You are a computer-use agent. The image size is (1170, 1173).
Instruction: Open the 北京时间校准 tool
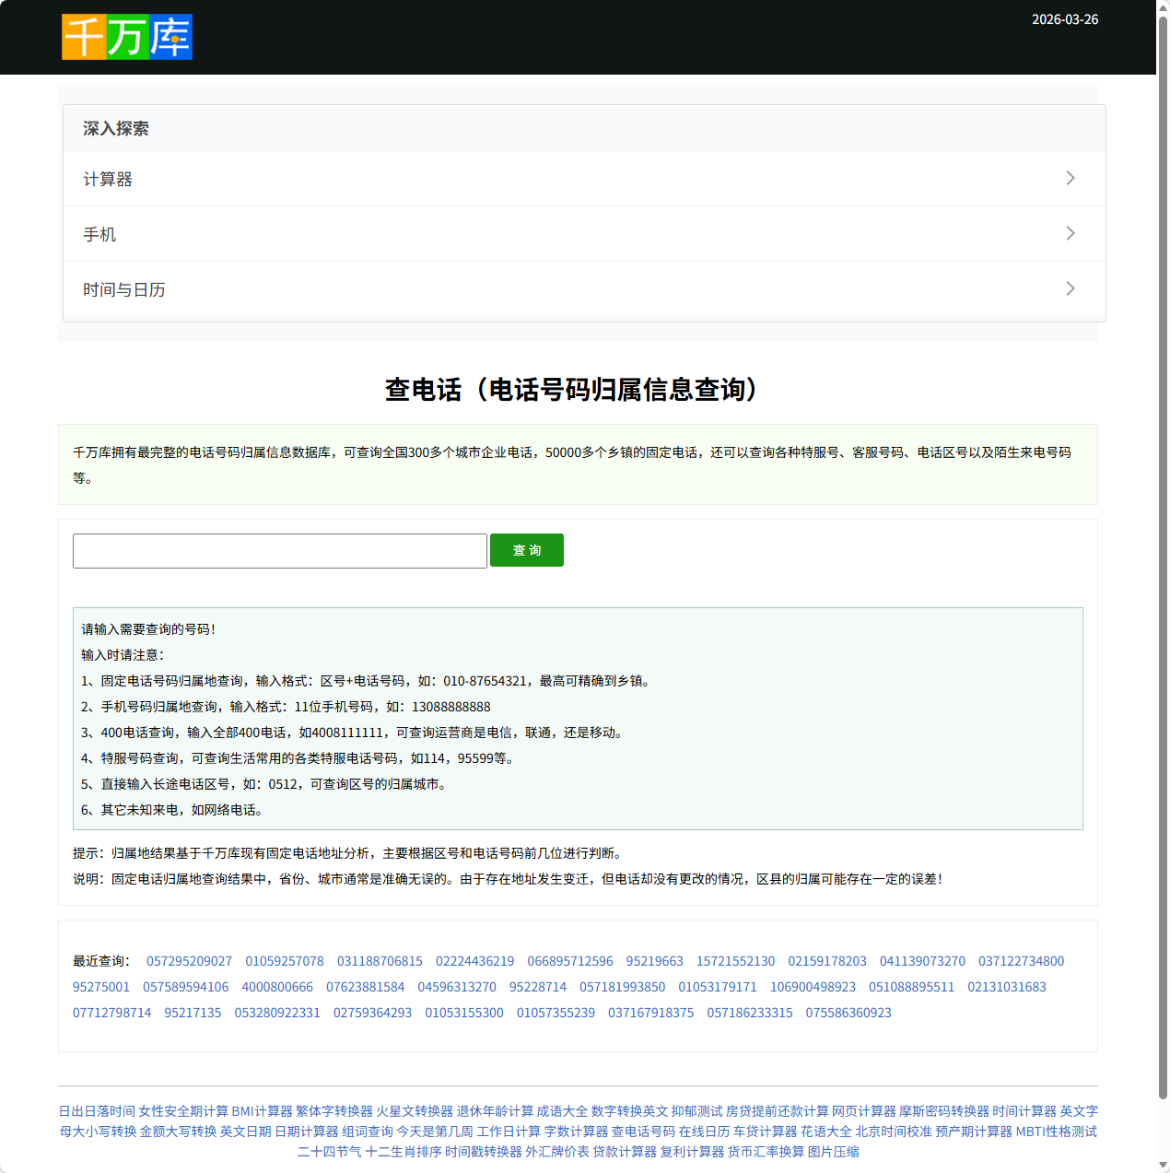click(892, 1132)
